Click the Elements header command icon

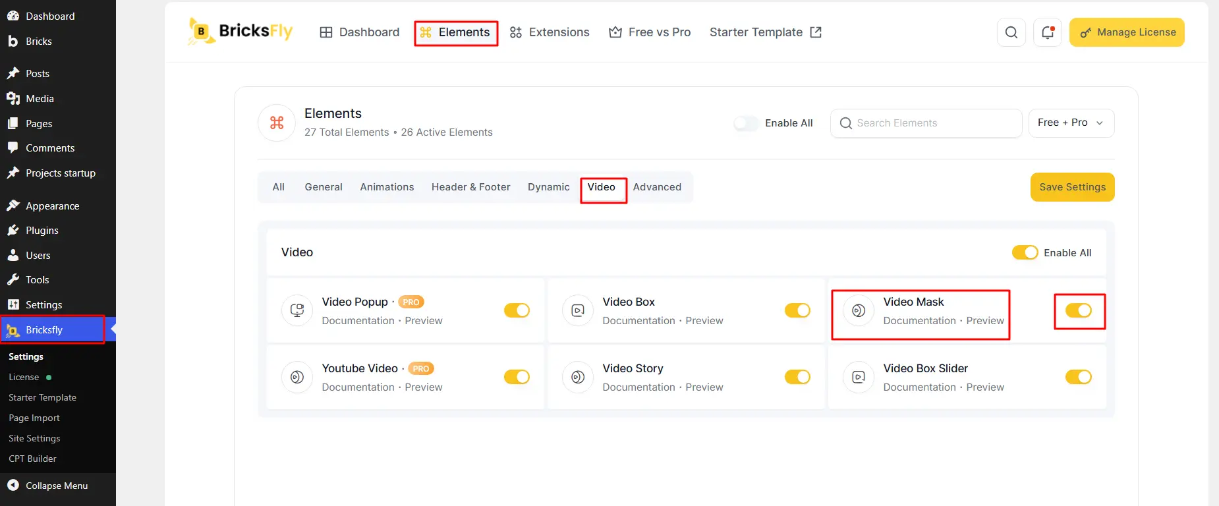click(x=277, y=123)
